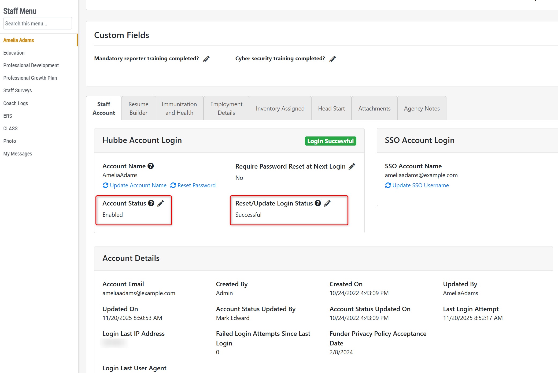Edit Reset/Update Login Status pencil icon
This screenshot has width=558, height=373.
click(327, 203)
